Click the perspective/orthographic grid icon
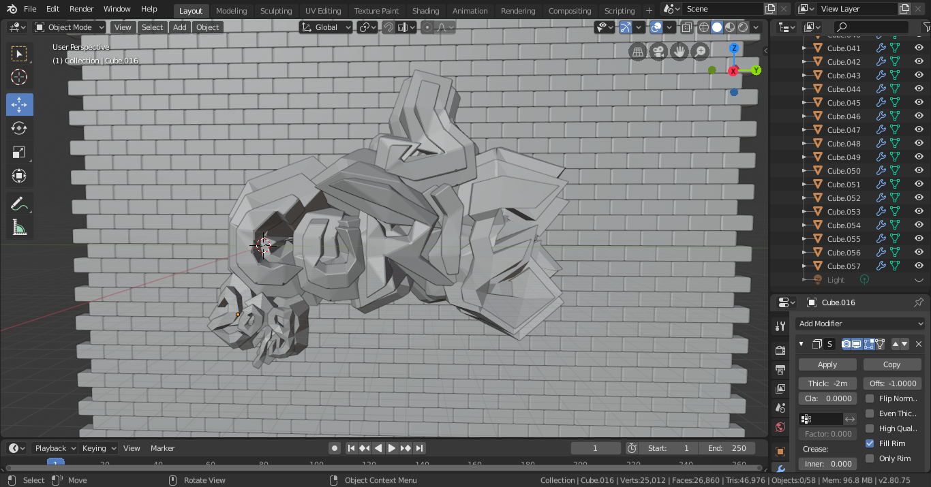Screen dimensions: 931x487 [x=637, y=51]
